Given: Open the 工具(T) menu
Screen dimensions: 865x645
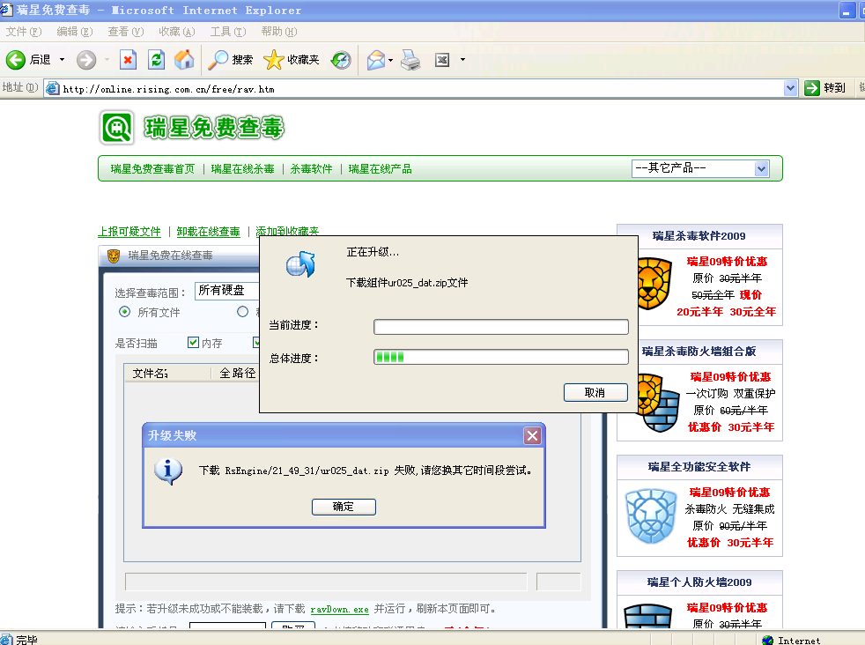Looking at the screenshot, I should (228, 32).
